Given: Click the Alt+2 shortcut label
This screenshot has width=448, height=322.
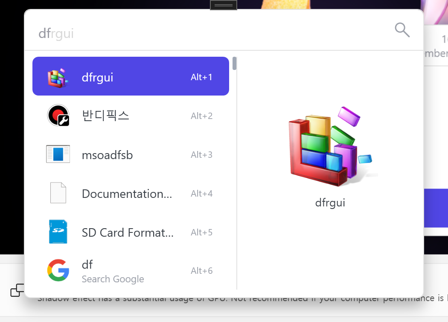Looking at the screenshot, I should pyautogui.click(x=201, y=116).
